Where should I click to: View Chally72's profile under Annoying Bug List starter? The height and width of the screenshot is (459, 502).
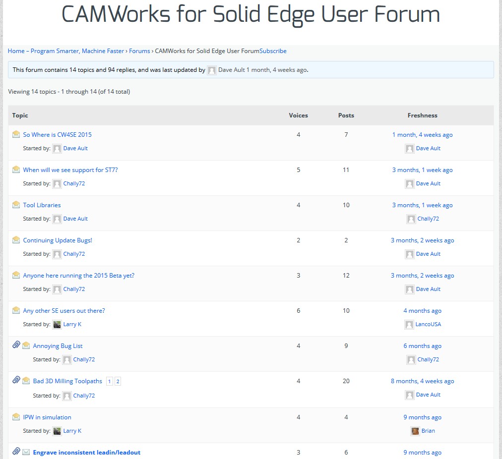click(84, 360)
